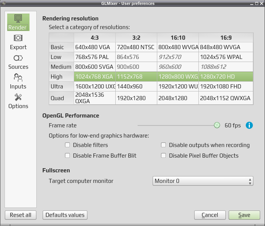Select the Basic resolution row header
The image size is (265, 226).
tap(61, 47)
